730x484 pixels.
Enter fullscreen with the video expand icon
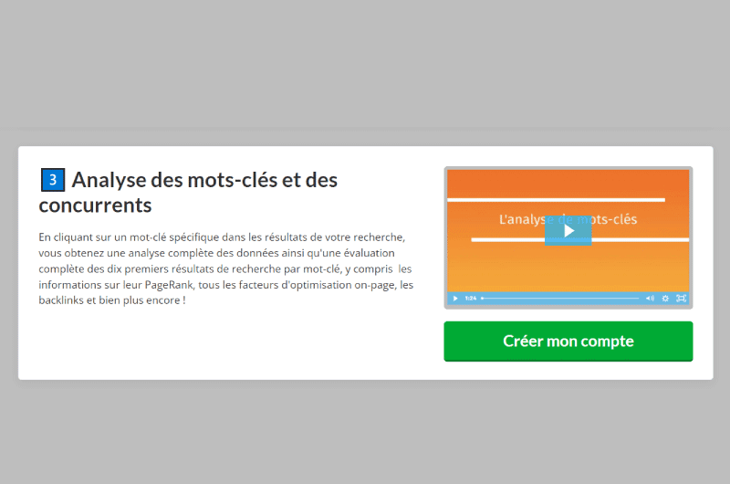click(681, 298)
